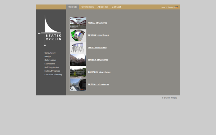Click the textile structures thumbnail image
216x135 pixels.
coord(78,35)
